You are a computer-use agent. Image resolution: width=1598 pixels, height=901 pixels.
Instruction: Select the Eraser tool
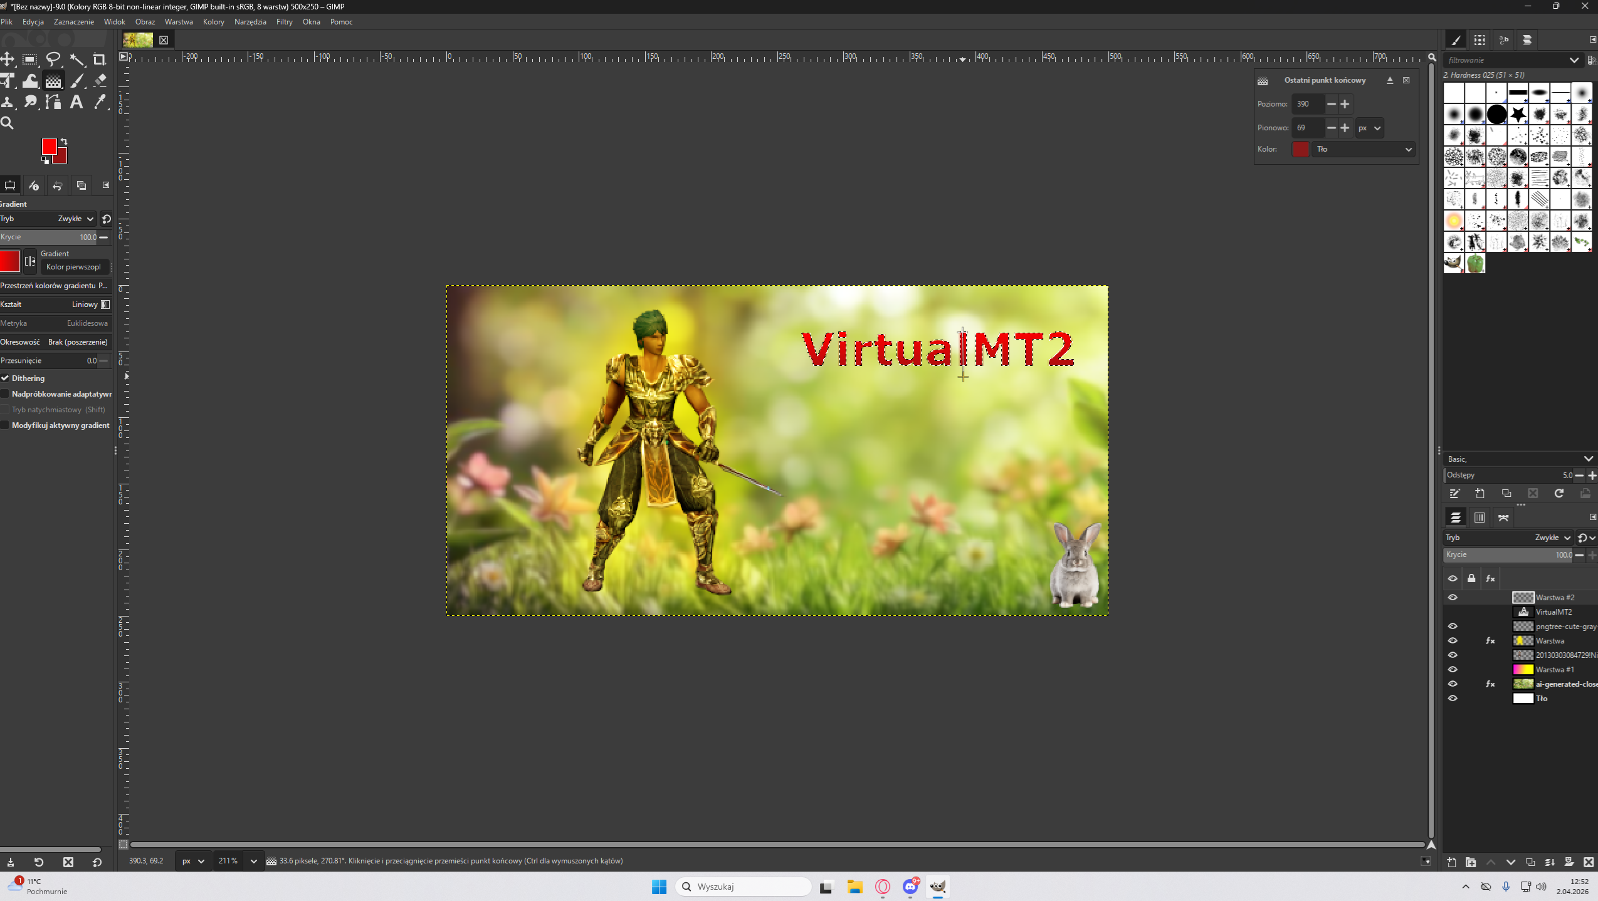pyautogui.click(x=100, y=81)
